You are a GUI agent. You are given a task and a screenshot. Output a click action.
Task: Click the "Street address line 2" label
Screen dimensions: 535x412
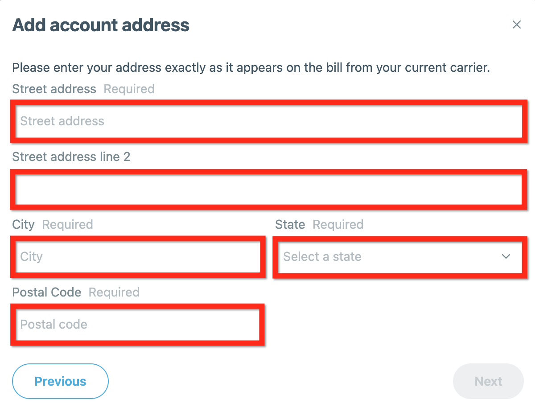(71, 157)
